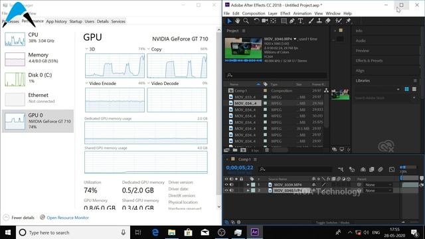
Task: Toggle Frame Blending switch in timeline
Action: coord(372,169)
